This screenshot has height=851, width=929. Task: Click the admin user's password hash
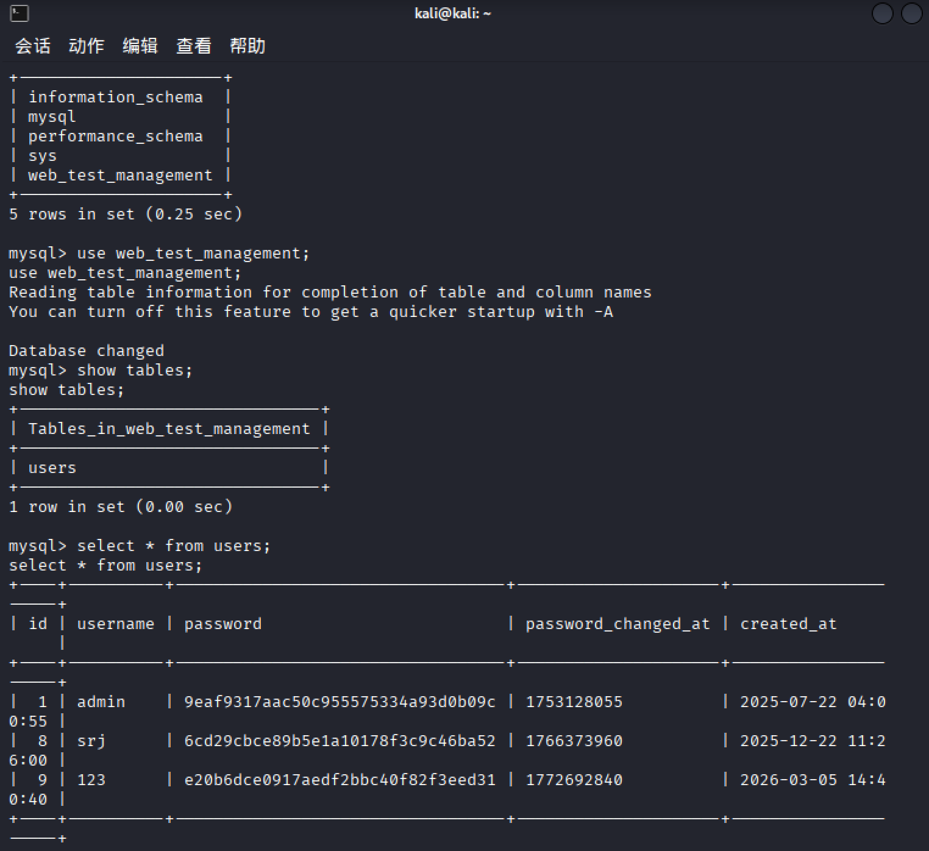pos(340,702)
